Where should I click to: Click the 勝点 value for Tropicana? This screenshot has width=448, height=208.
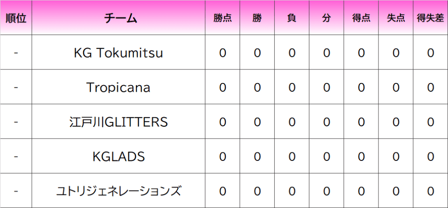point(223,88)
